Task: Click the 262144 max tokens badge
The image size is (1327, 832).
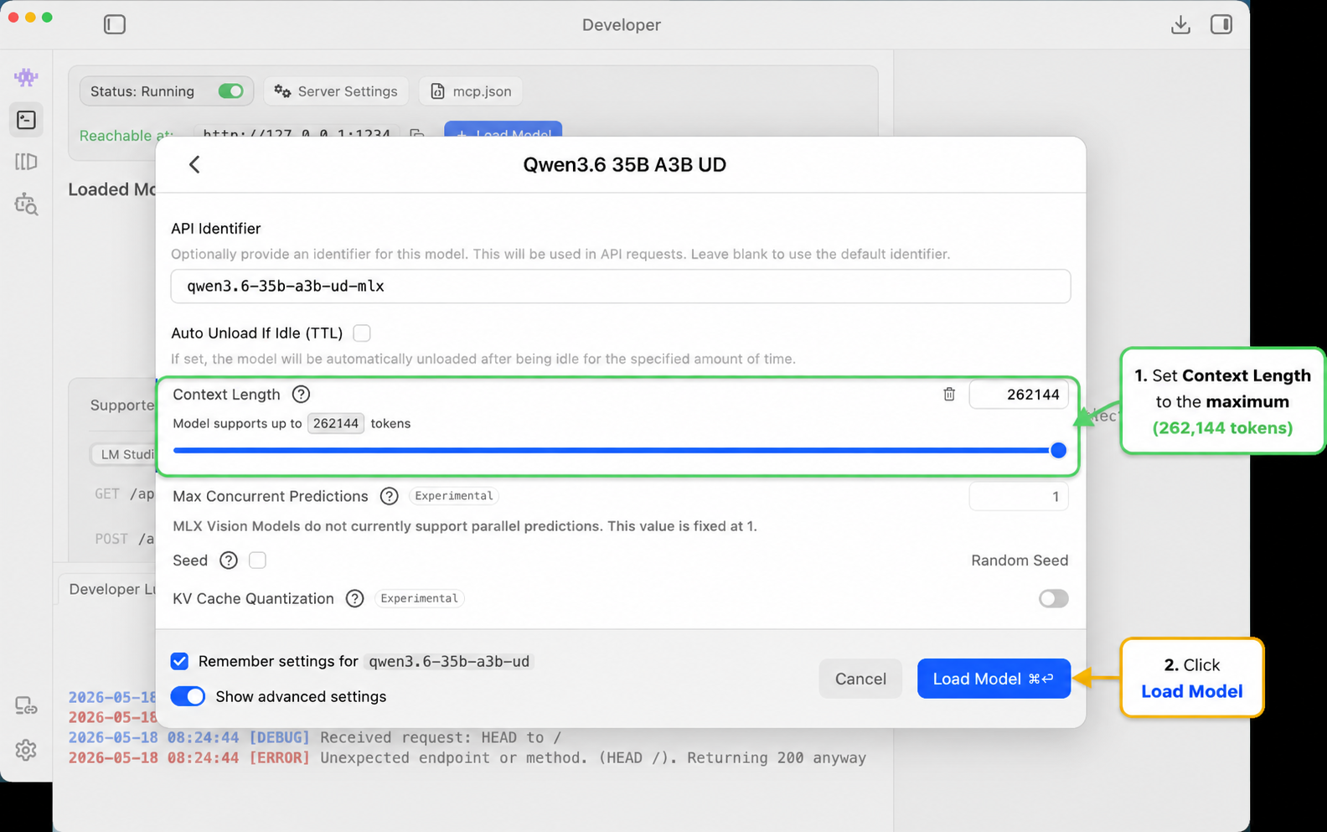Action: tap(336, 423)
